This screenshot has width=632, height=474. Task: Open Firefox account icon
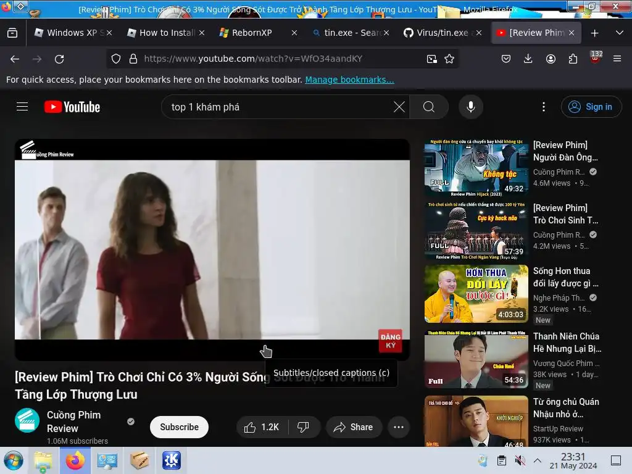[551, 59]
